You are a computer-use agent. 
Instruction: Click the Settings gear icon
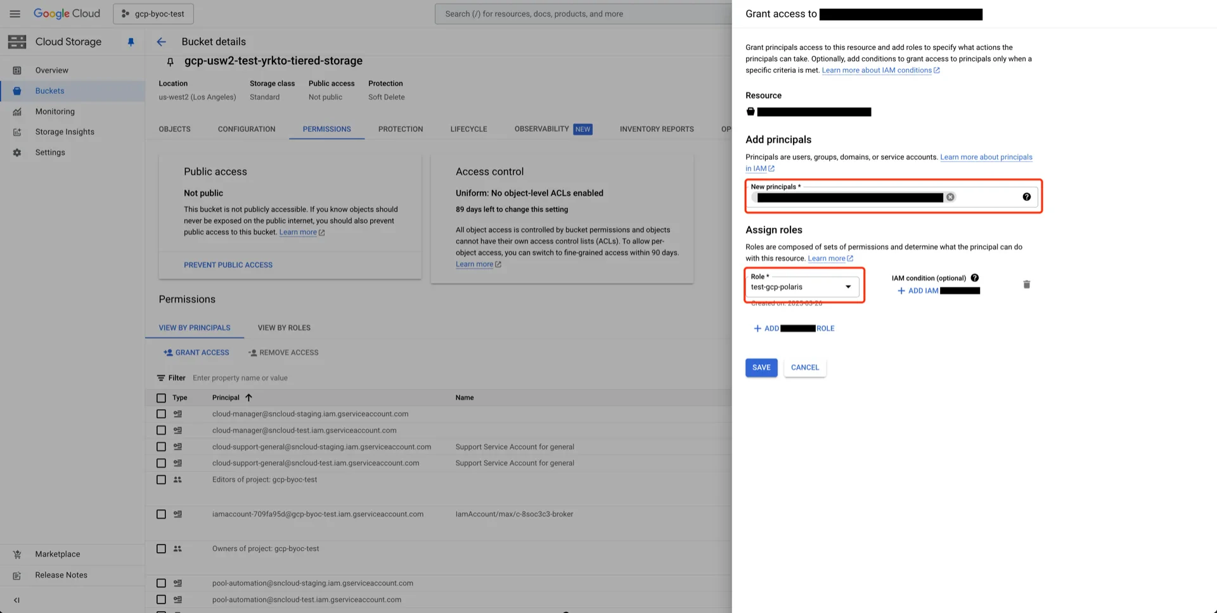[x=17, y=153]
